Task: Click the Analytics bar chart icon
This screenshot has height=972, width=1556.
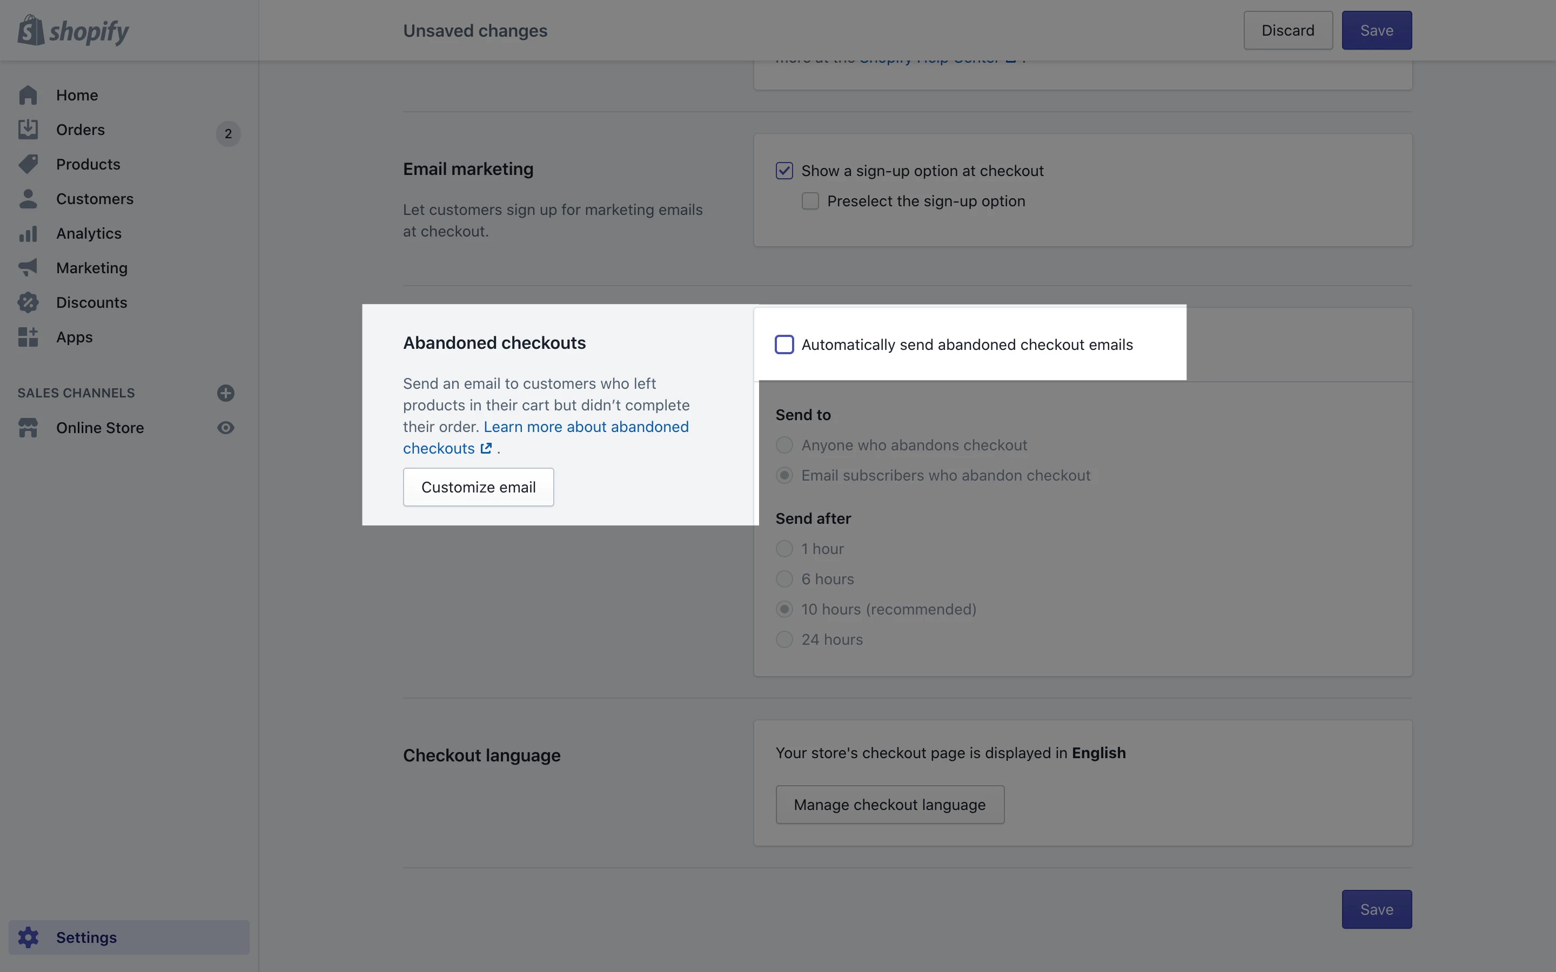Action: [x=28, y=233]
